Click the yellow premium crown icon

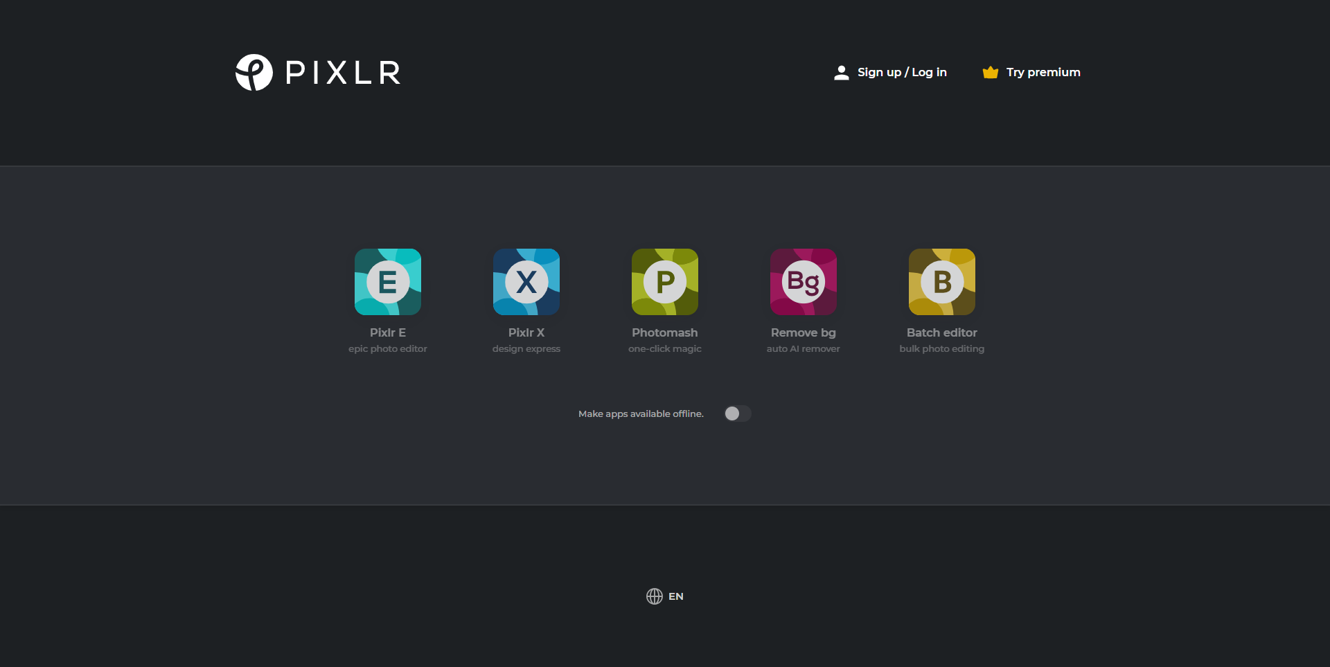[x=991, y=72]
